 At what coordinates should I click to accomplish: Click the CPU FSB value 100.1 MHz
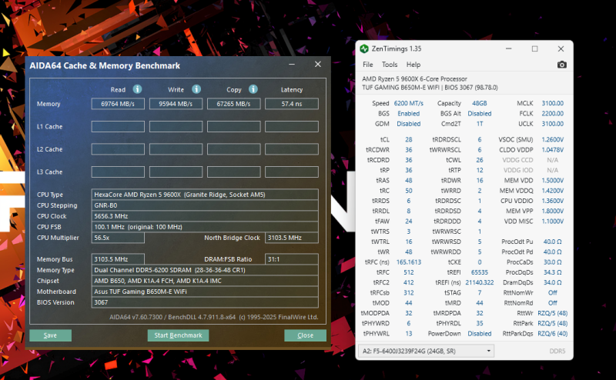[205, 227]
